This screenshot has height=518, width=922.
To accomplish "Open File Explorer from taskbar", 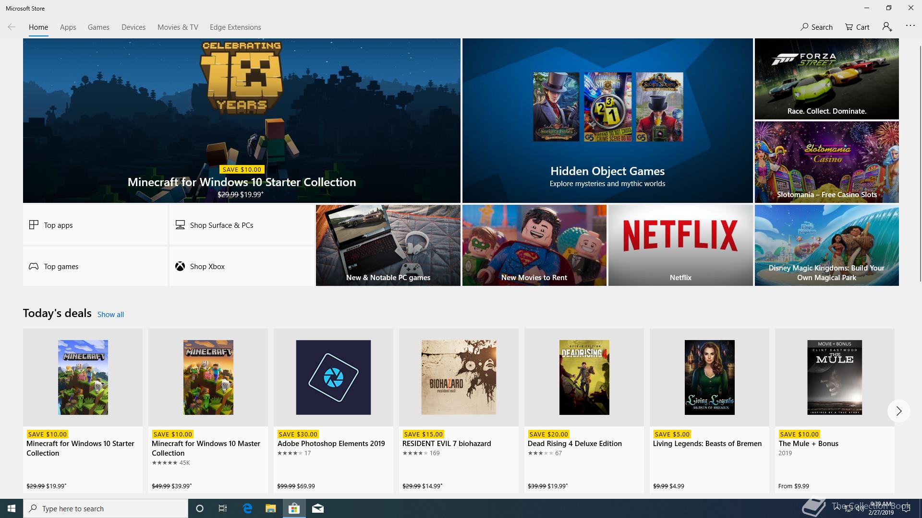I will (270, 508).
